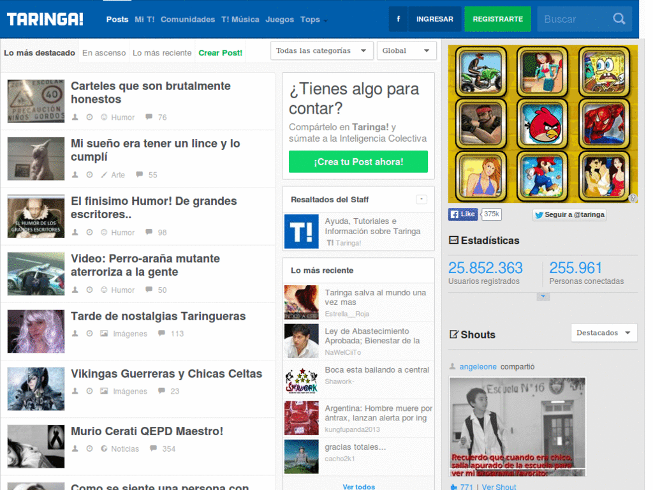Open Taringa salva al mundo recent post

(x=375, y=297)
